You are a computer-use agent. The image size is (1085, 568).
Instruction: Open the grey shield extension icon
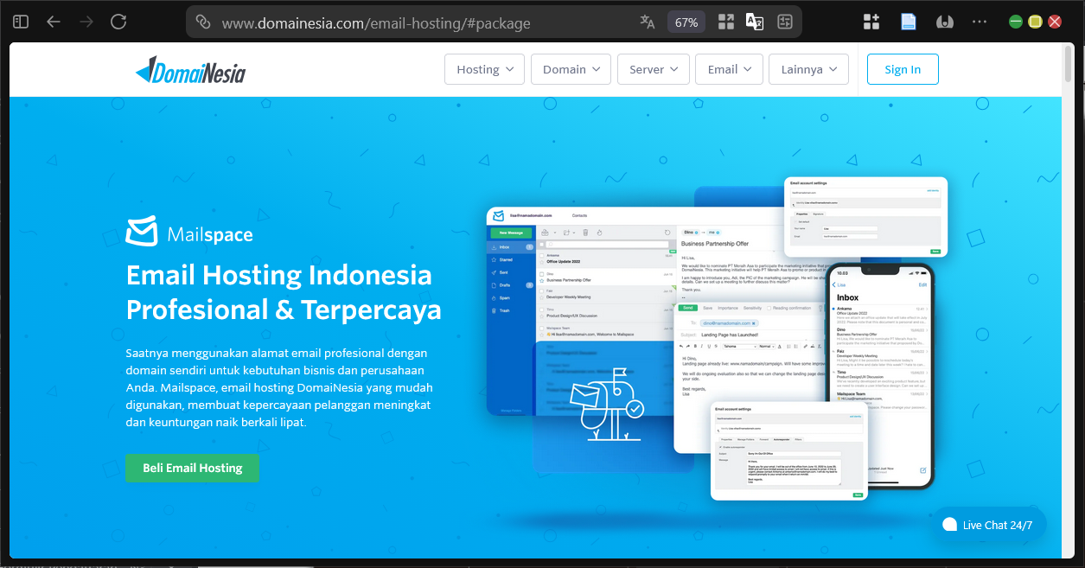946,22
